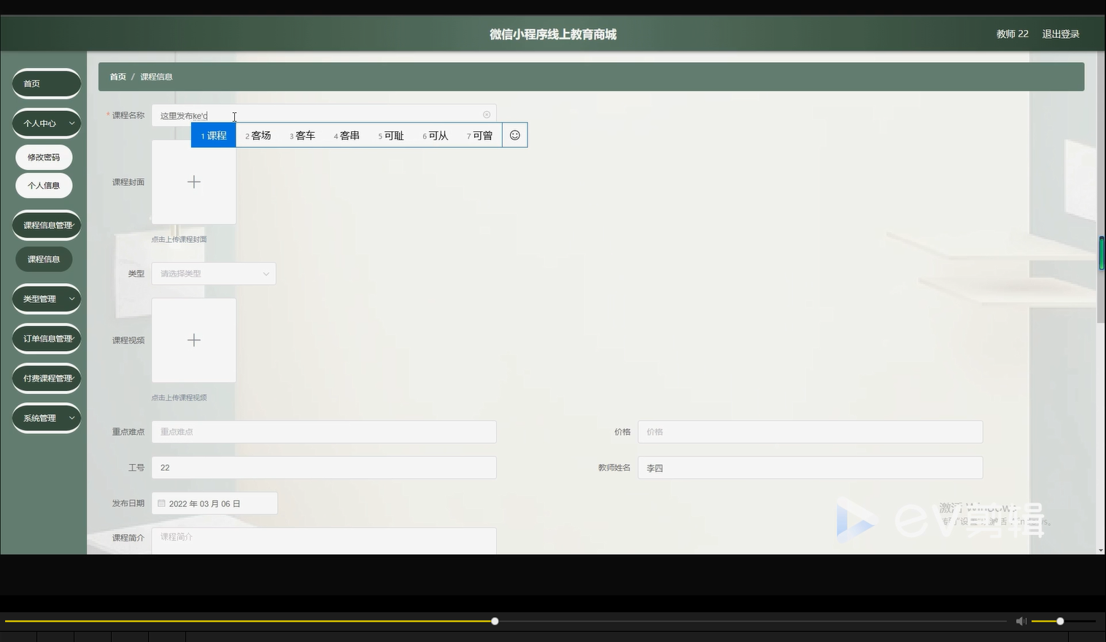Open the calendar icon in 发布日期 field

(x=162, y=503)
